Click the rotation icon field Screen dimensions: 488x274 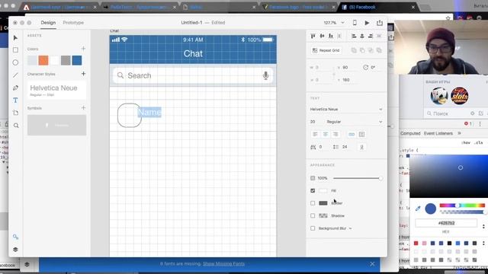point(365,68)
